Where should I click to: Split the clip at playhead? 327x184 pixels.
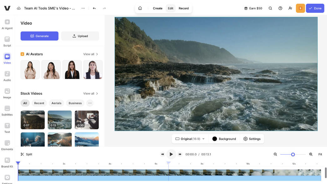coord(27,154)
